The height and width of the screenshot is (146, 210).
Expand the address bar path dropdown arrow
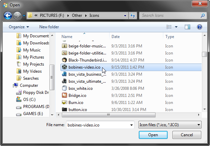tap(125, 15)
